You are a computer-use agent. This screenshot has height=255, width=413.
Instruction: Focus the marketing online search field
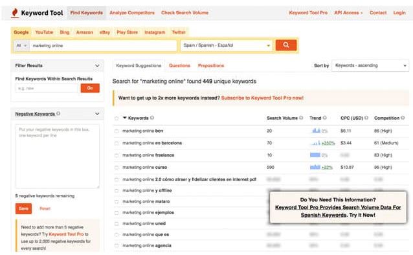tap(104, 45)
